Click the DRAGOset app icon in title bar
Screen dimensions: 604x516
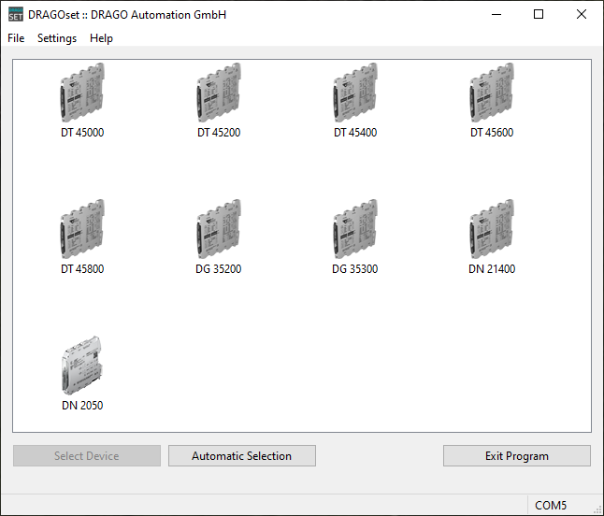pyautogui.click(x=15, y=14)
